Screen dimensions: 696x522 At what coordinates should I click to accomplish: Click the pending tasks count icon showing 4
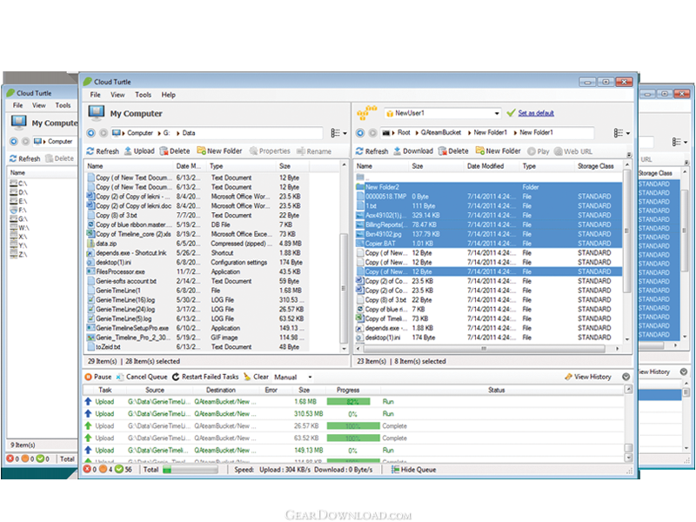pos(103,469)
